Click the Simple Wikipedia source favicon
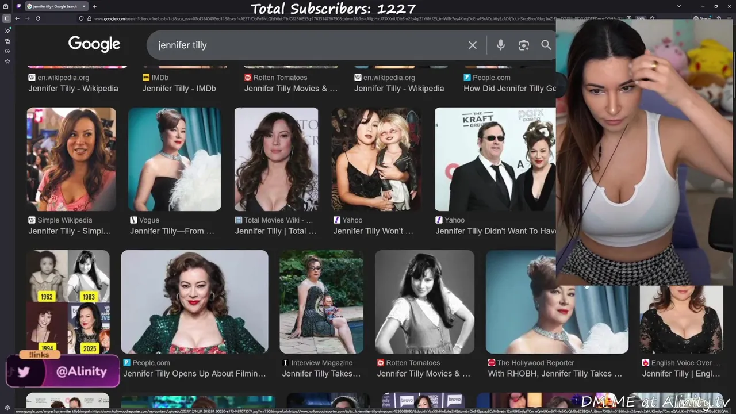Screen dimensions: 736x414 [x=32, y=220]
